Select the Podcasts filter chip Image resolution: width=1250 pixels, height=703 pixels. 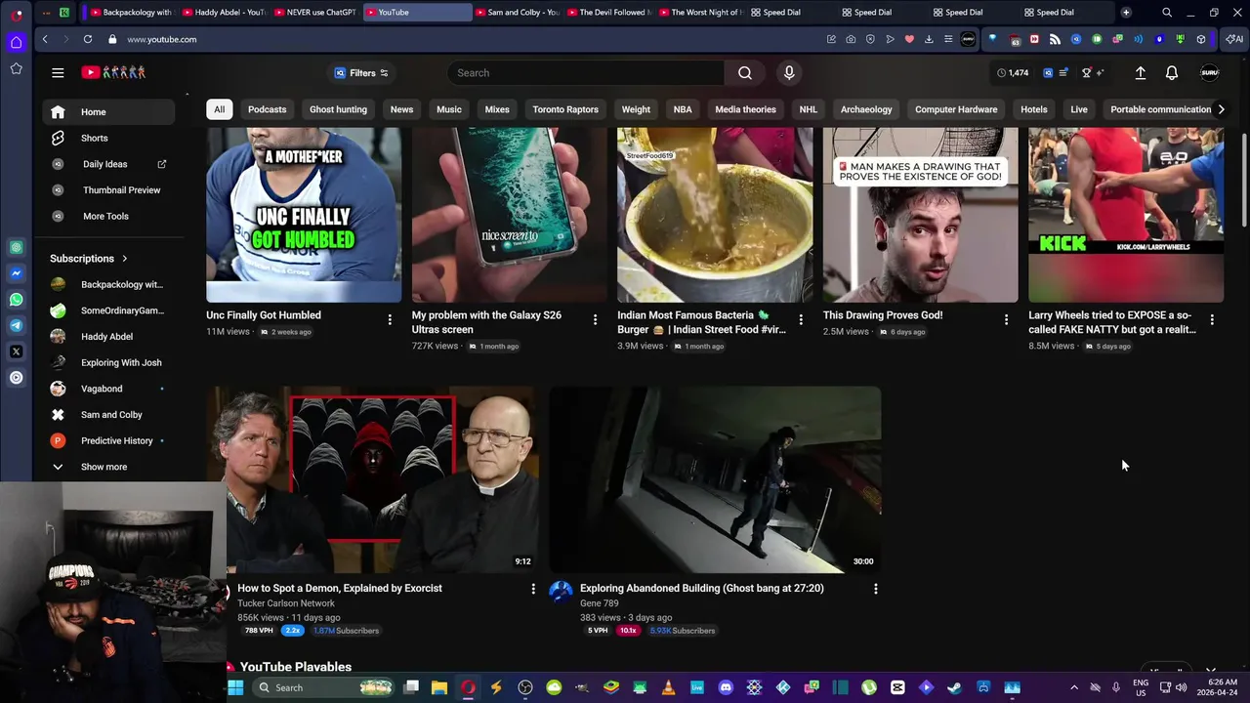pyautogui.click(x=267, y=109)
